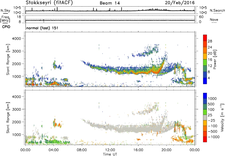This screenshot has height=156, width=225.
Task: Select the 'Beam 14' label
Action: [110, 3]
